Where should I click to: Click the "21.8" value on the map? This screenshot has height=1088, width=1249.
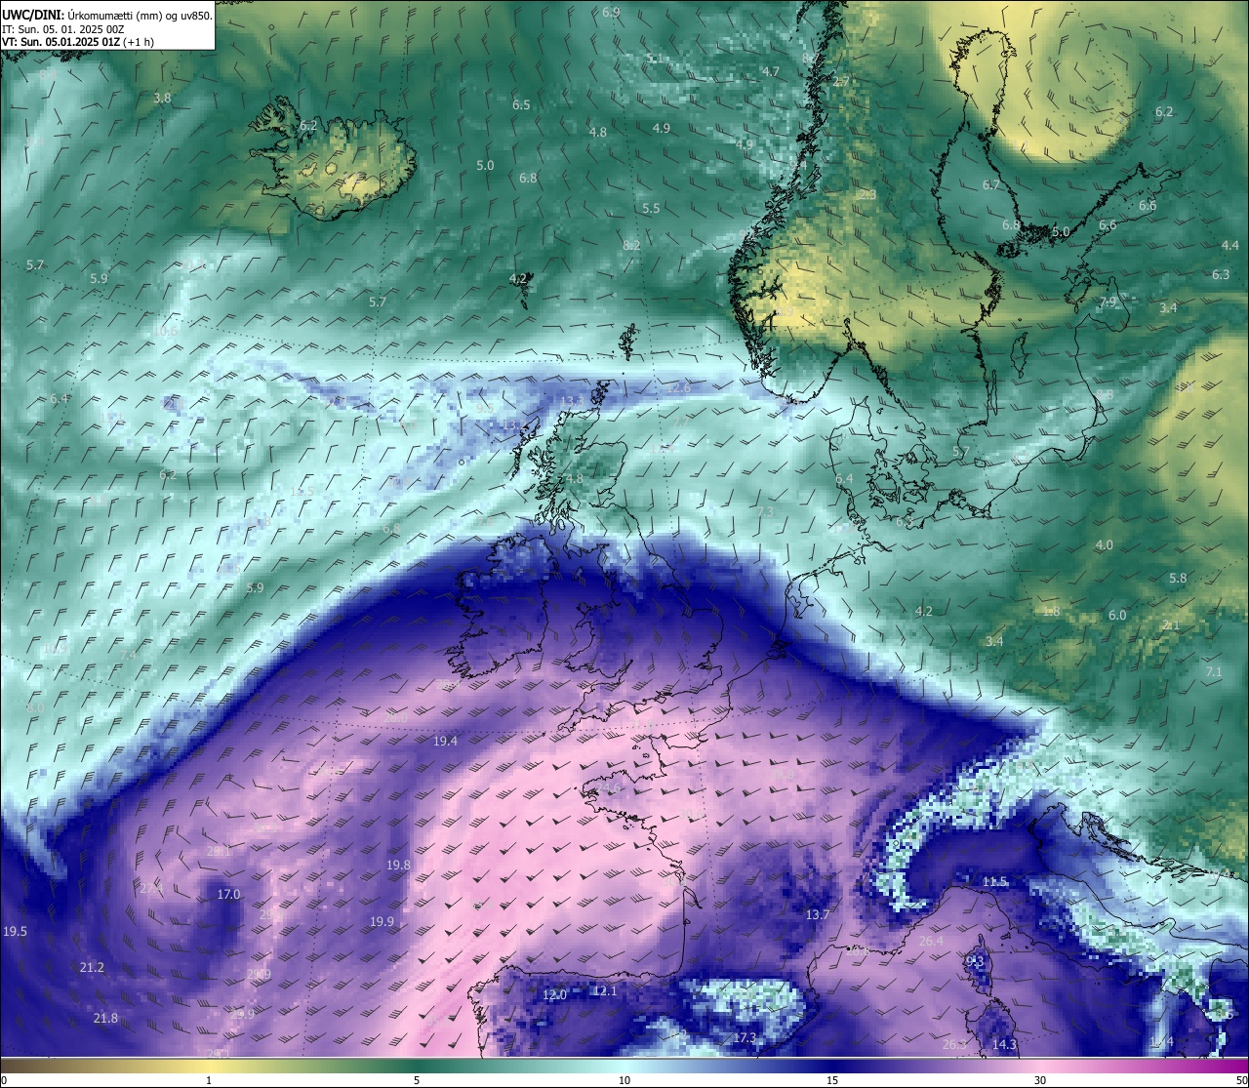[105, 1019]
